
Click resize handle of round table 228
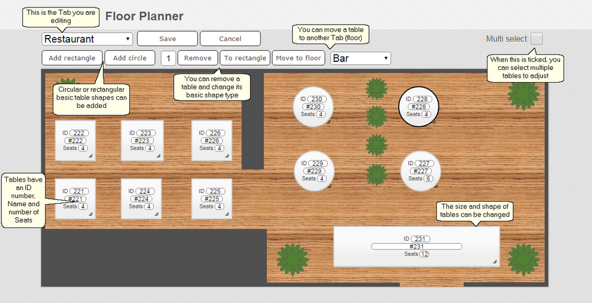coord(435,122)
